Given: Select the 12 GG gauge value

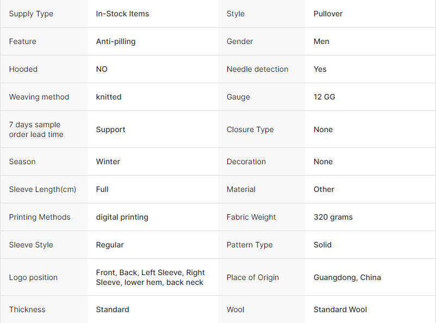Looking at the screenshot, I should [x=324, y=97].
